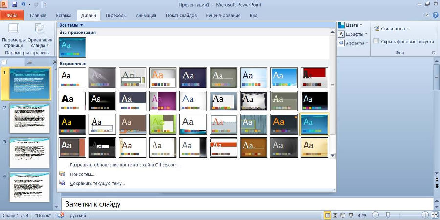Expand the Цвета colors dropdown

tap(352, 25)
